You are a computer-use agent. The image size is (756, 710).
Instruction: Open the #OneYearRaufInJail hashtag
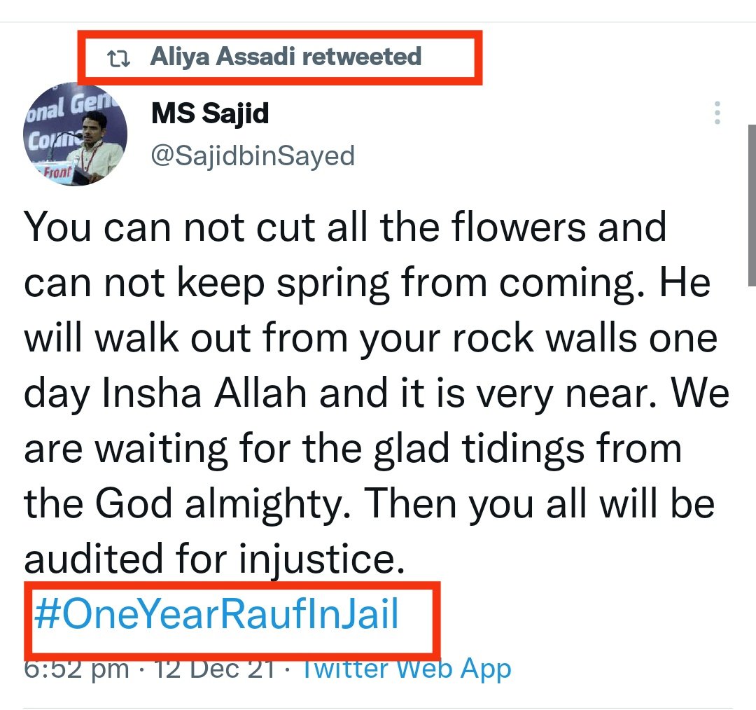coord(216,615)
